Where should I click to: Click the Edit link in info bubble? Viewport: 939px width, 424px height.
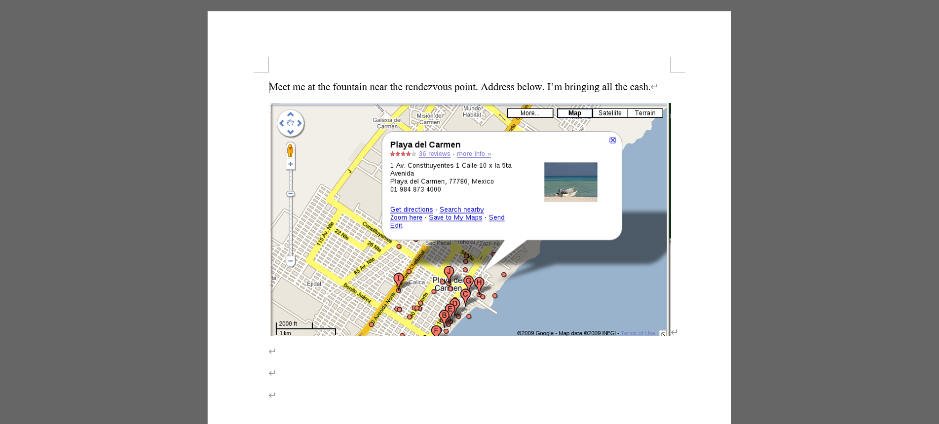[396, 225]
